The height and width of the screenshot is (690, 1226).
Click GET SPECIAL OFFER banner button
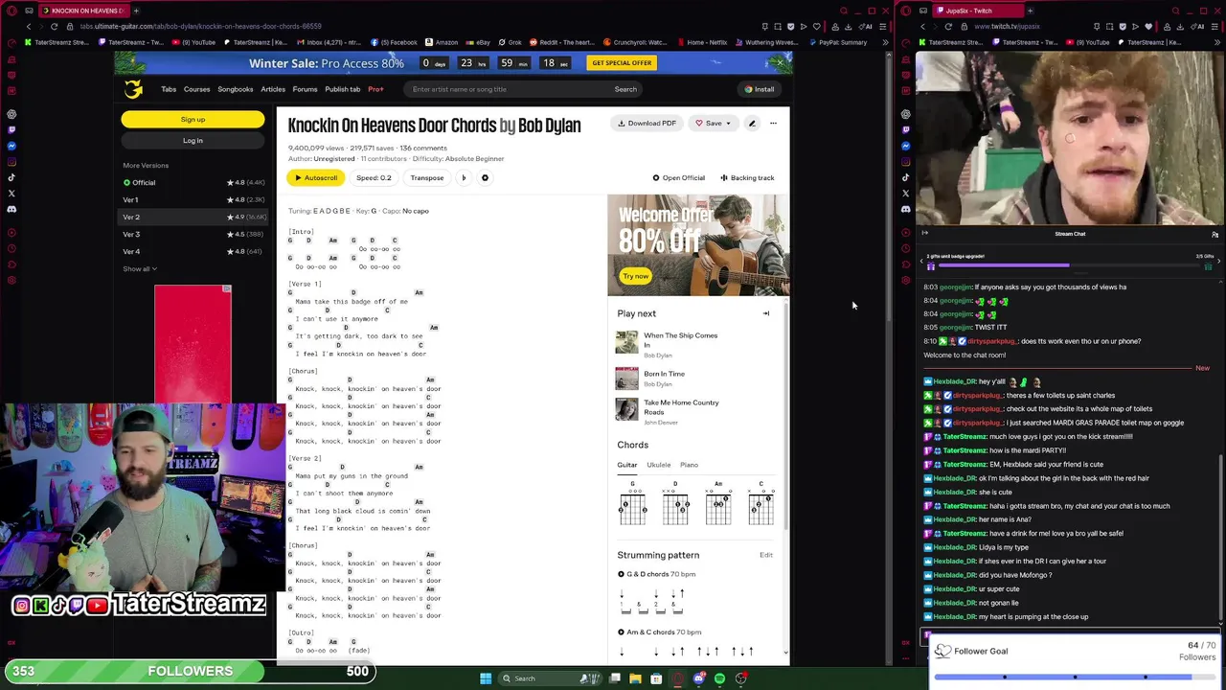[x=622, y=63]
